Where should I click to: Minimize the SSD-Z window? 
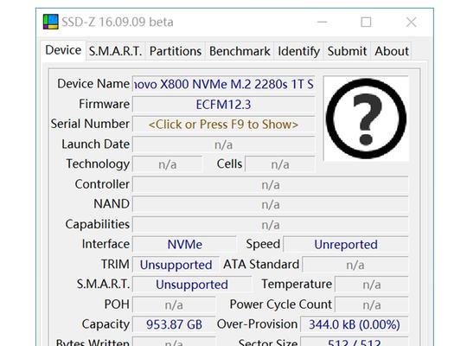tap(323, 22)
